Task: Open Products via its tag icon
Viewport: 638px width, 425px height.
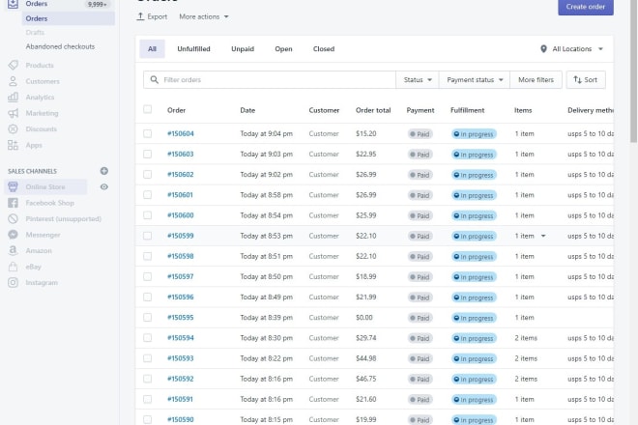Action: 13,65
